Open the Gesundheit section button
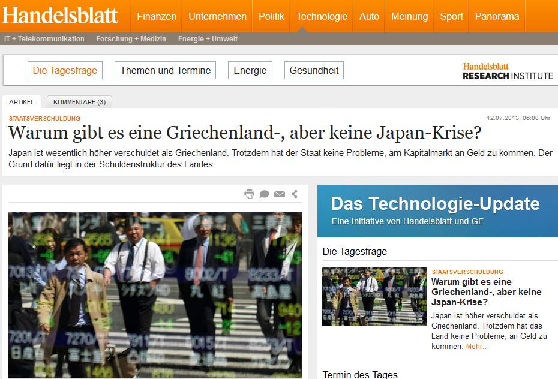Image resolution: width=558 pixels, height=379 pixels. click(x=314, y=70)
